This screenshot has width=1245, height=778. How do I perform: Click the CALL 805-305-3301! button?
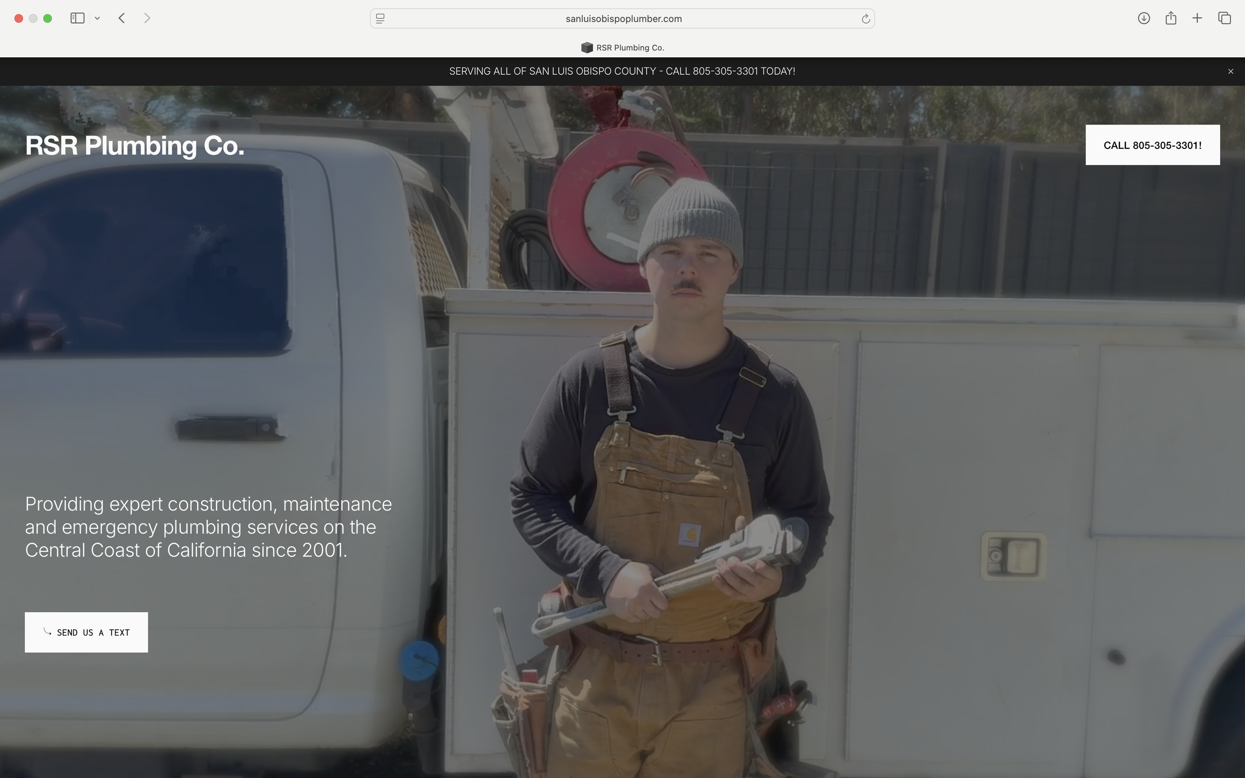1152,145
